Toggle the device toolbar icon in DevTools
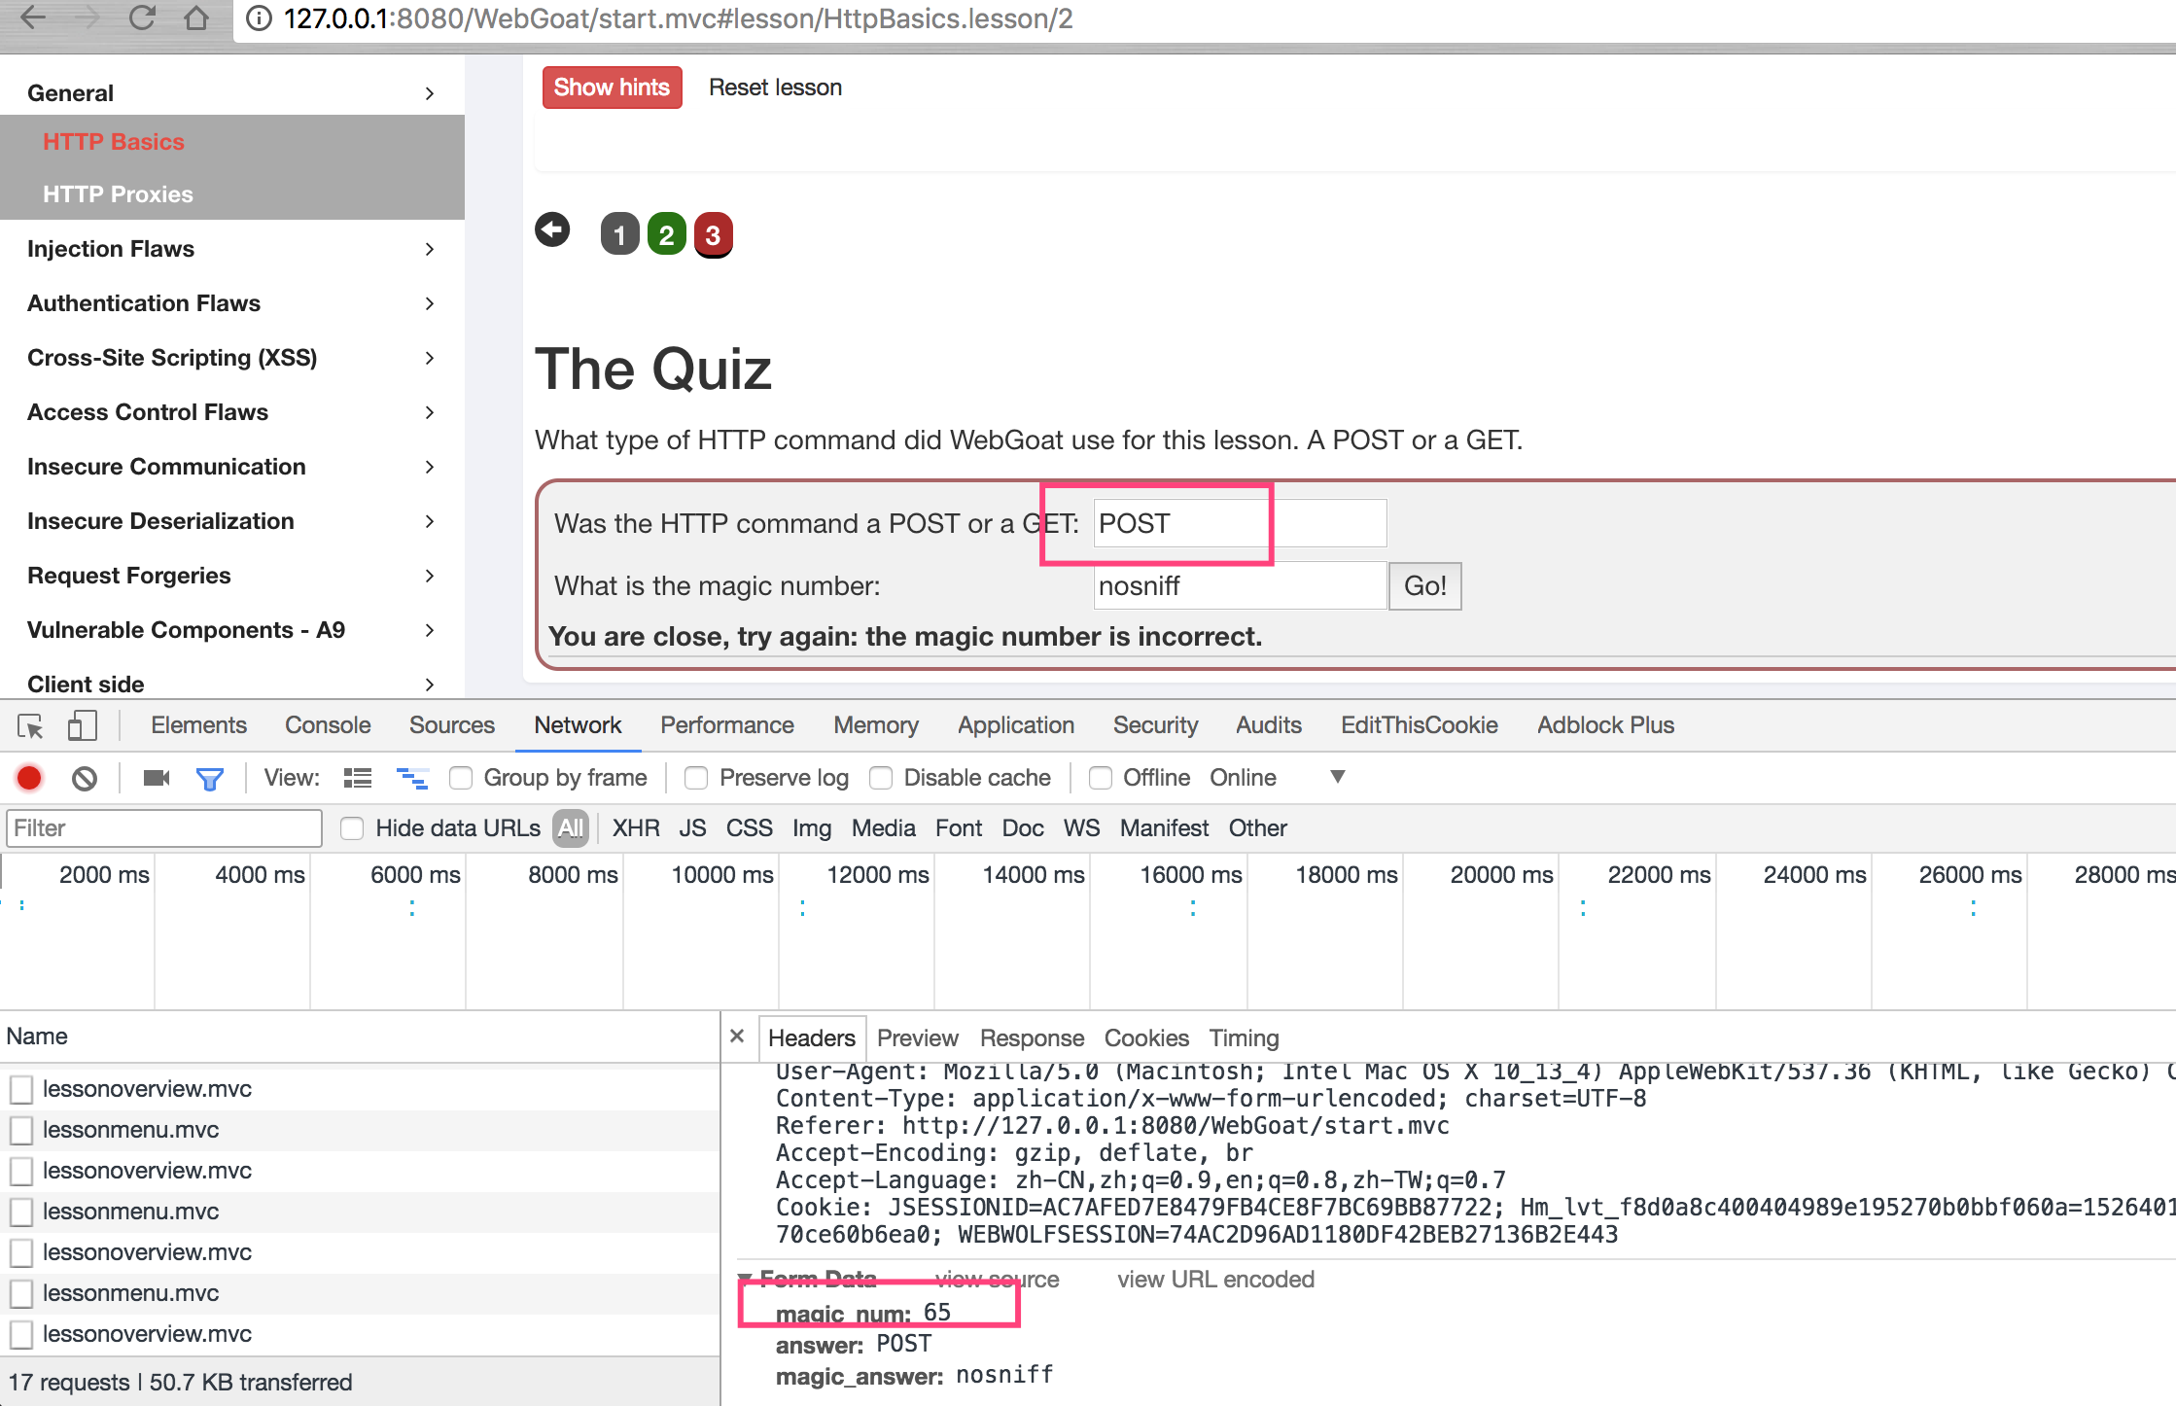 [x=82, y=725]
